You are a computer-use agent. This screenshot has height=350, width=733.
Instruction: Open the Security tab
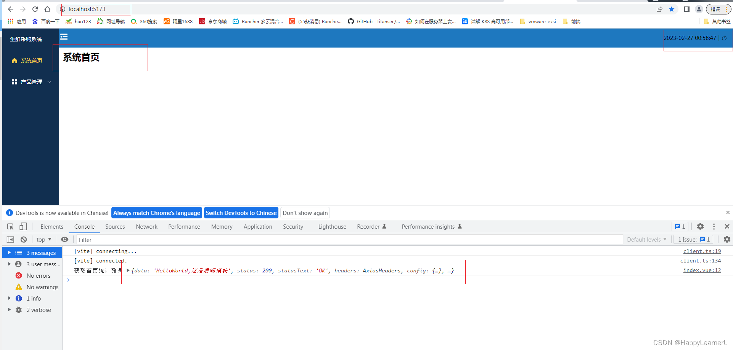pyautogui.click(x=293, y=227)
